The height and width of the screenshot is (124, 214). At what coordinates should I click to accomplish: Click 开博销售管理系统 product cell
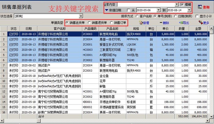coord(112,107)
